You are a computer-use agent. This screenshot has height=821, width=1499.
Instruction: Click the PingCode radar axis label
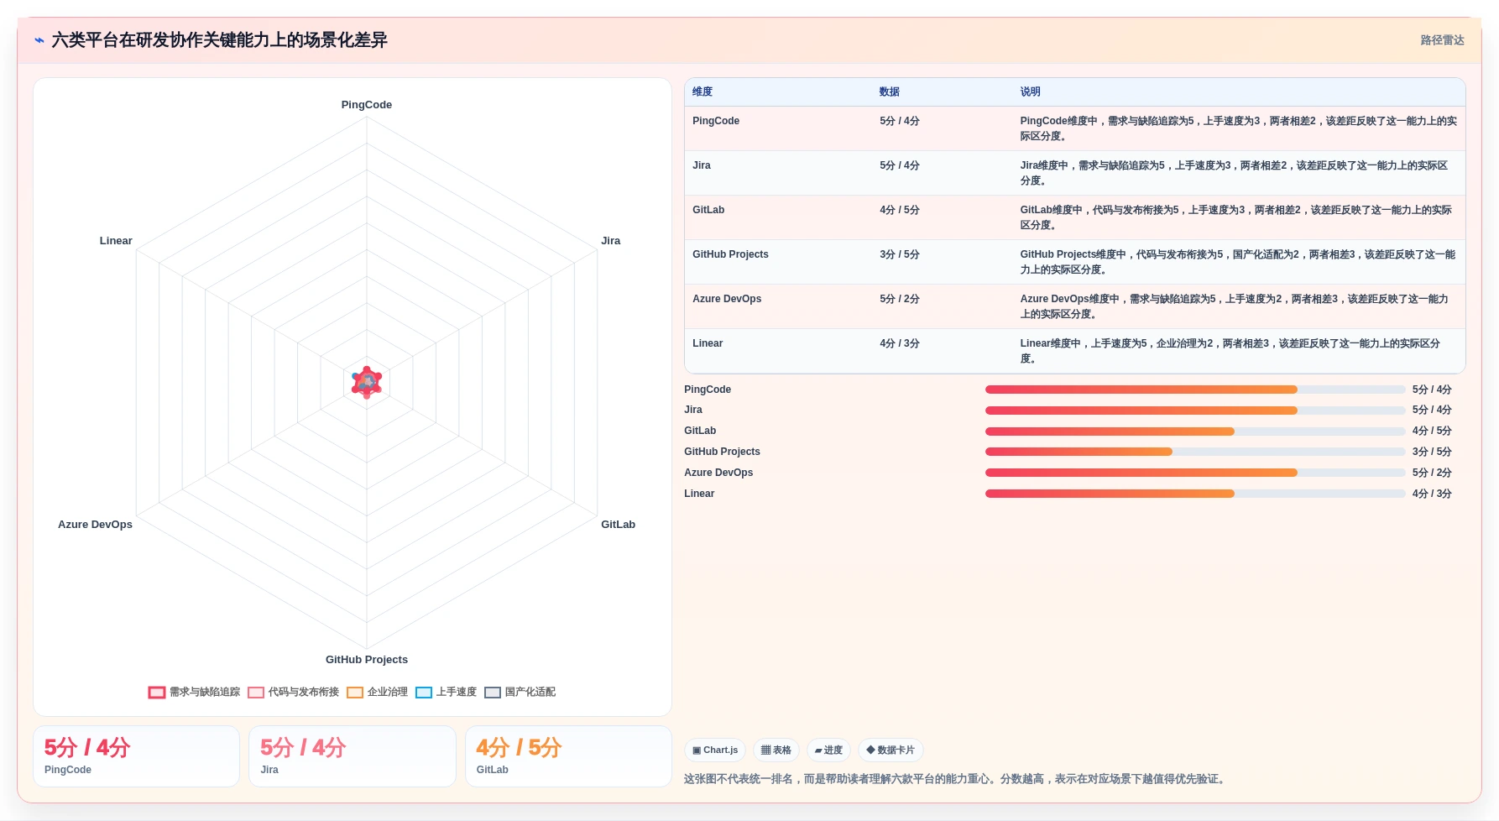coord(367,105)
